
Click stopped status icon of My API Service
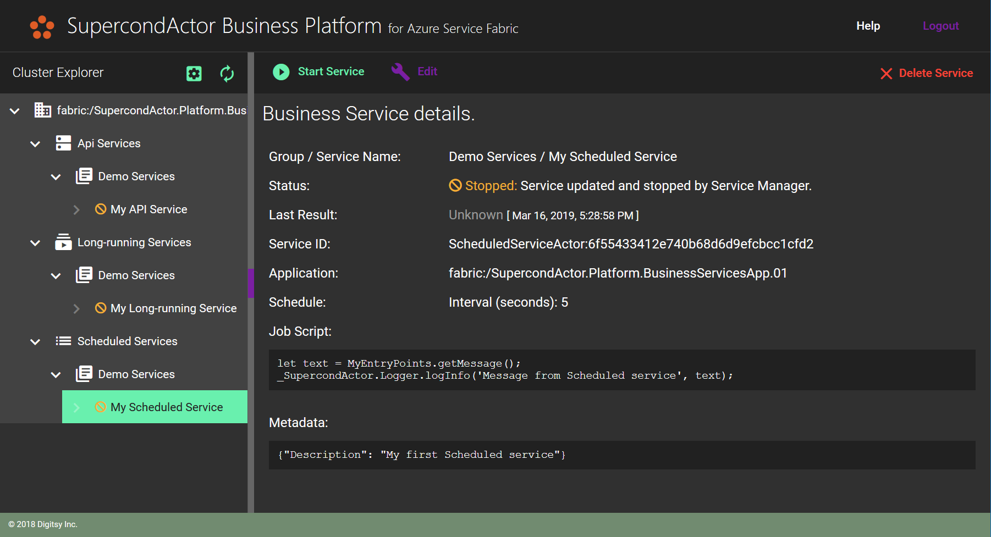pos(101,209)
